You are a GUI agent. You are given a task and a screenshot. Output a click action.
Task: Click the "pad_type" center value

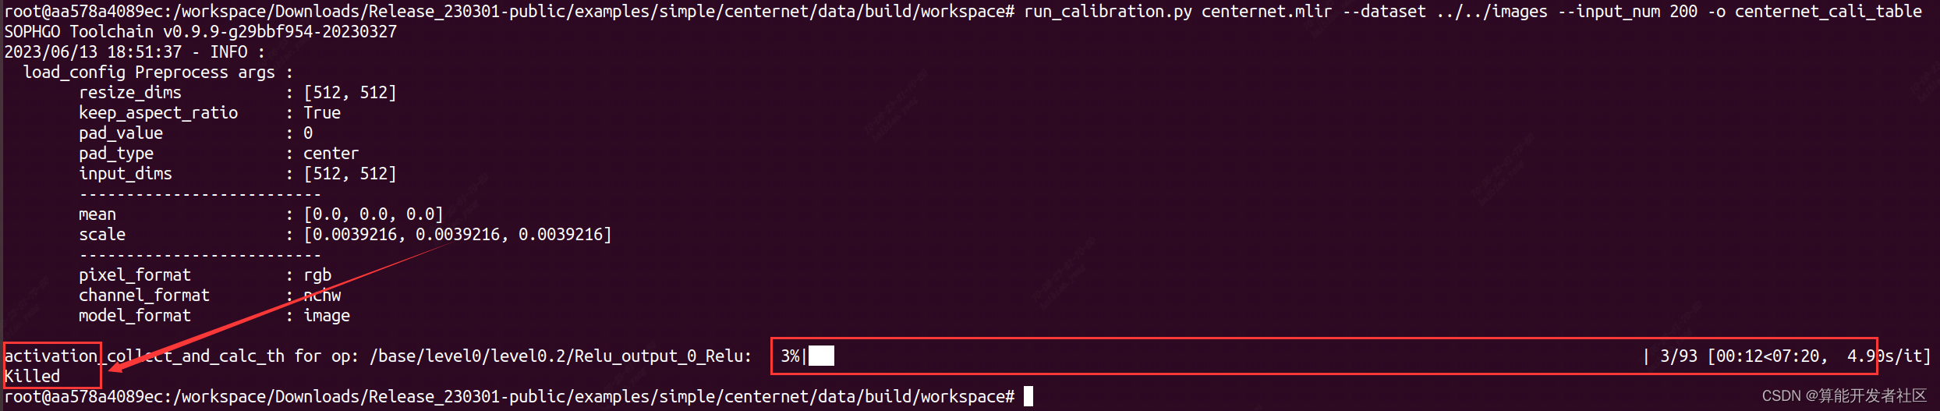[x=331, y=154]
